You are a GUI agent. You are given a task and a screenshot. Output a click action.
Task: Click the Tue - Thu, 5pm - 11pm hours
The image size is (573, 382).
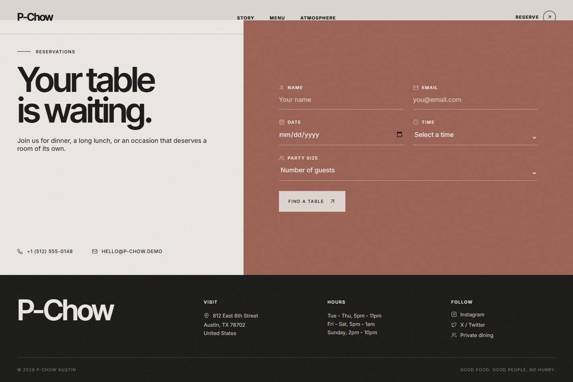(354, 316)
